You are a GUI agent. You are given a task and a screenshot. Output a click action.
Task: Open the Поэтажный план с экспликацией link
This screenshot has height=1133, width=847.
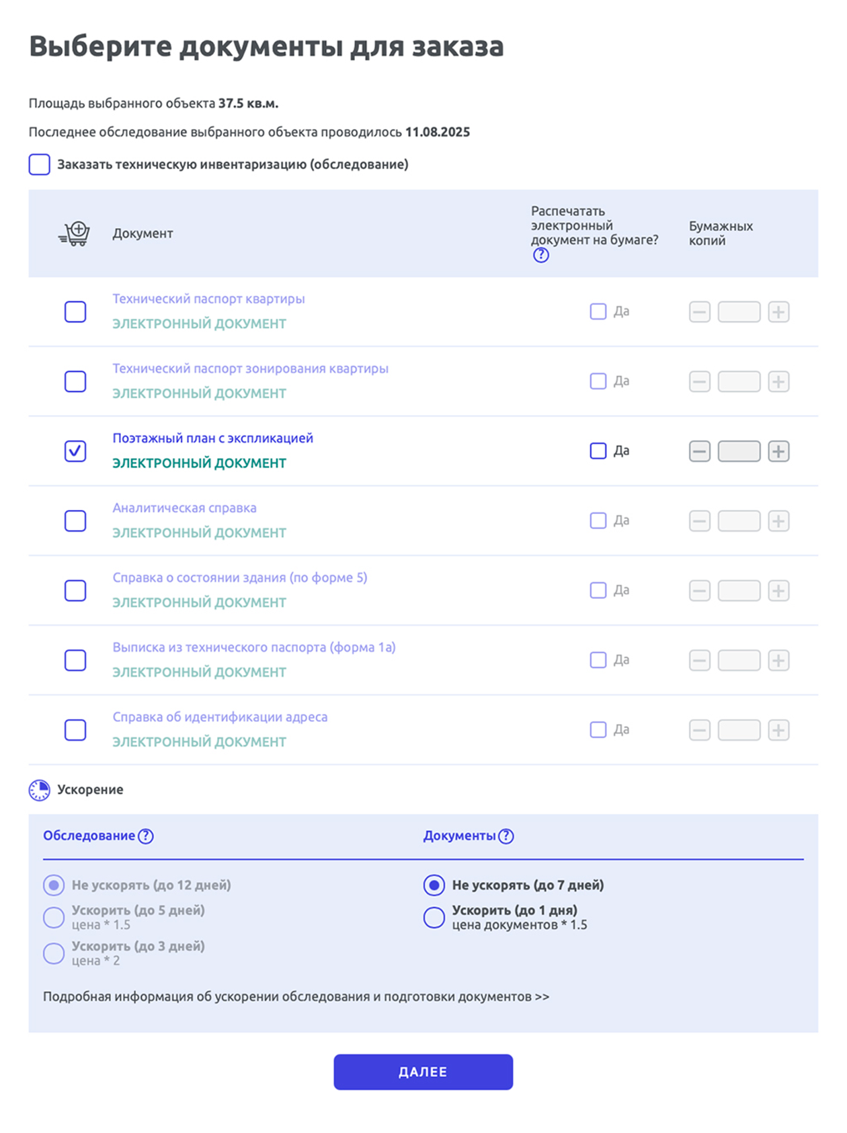[212, 438]
